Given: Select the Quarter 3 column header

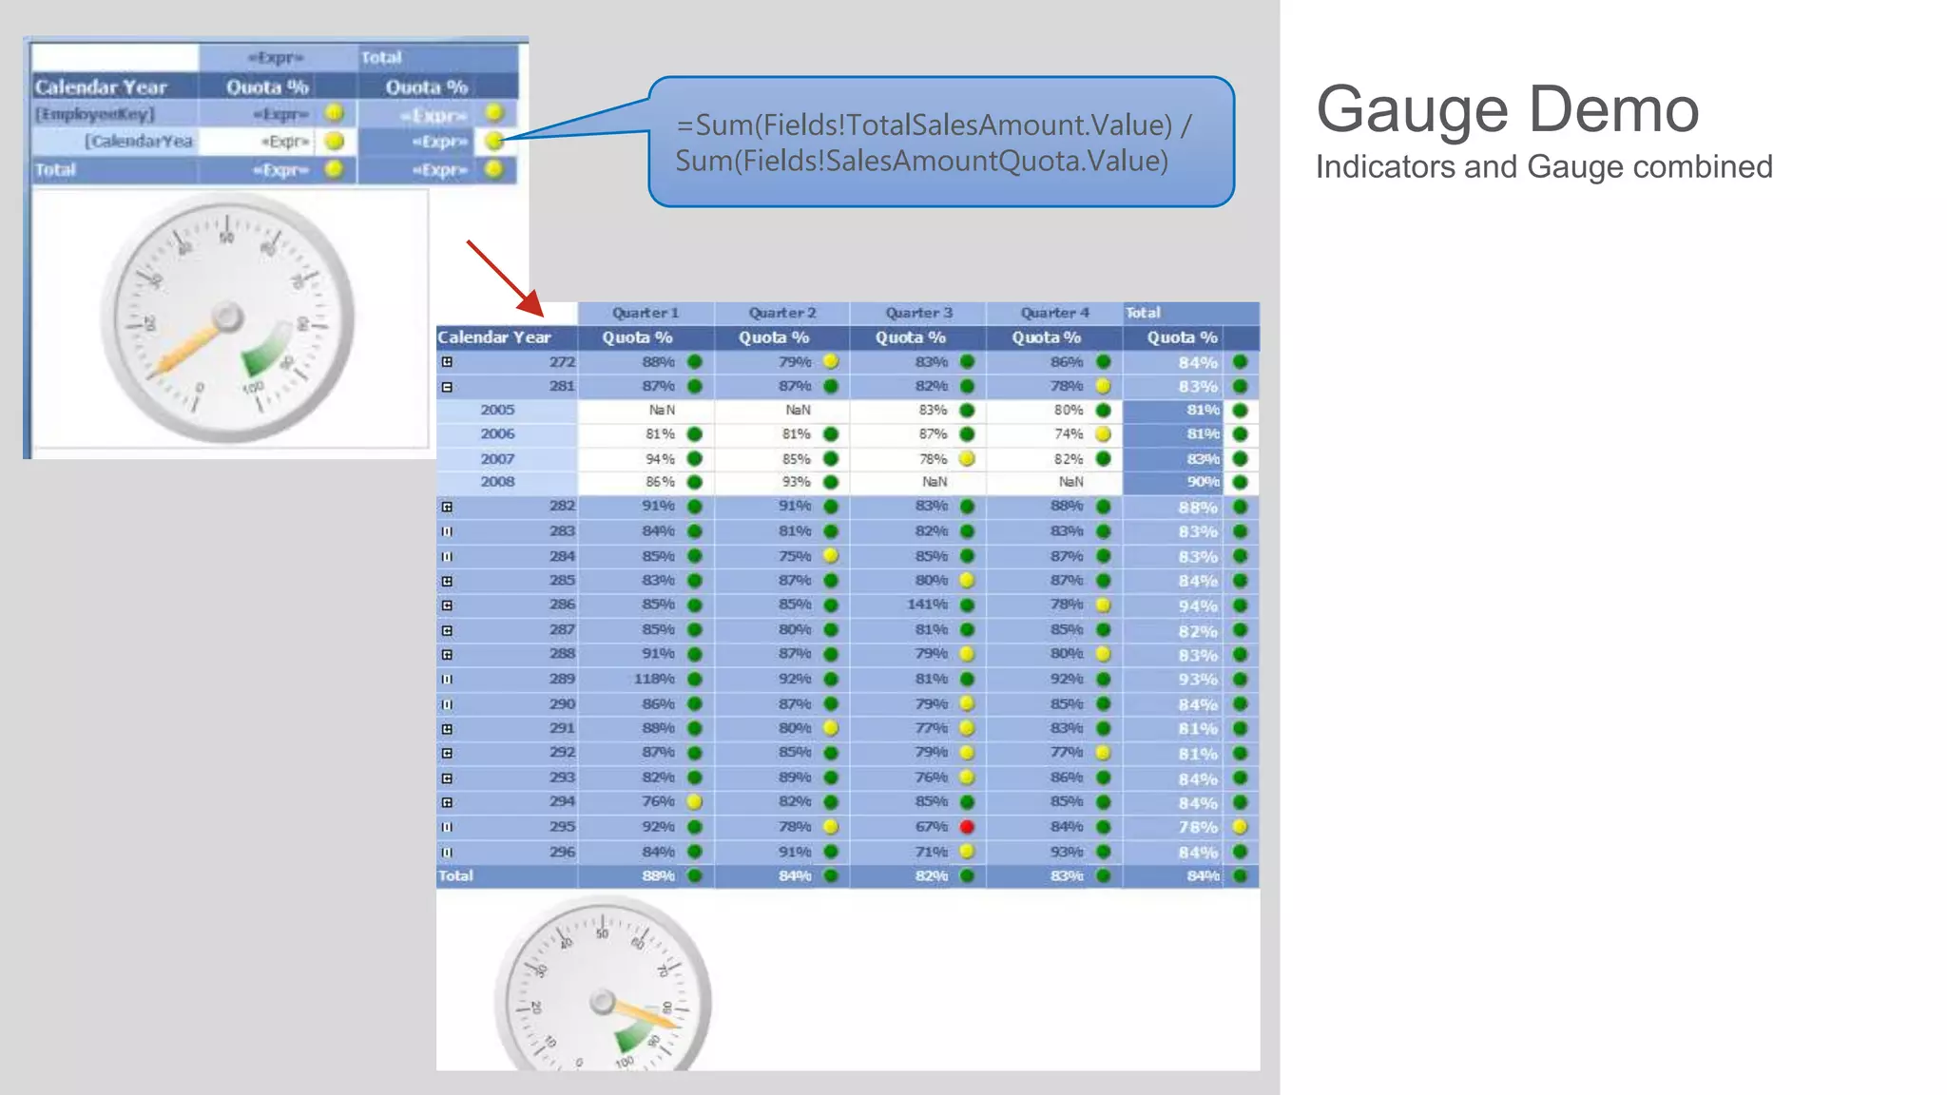Looking at the screenshot, I should [x=918, y=313].
